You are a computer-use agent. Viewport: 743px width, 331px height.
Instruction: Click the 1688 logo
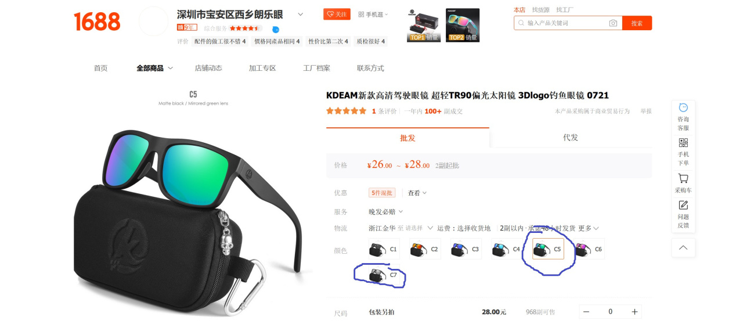97,21
